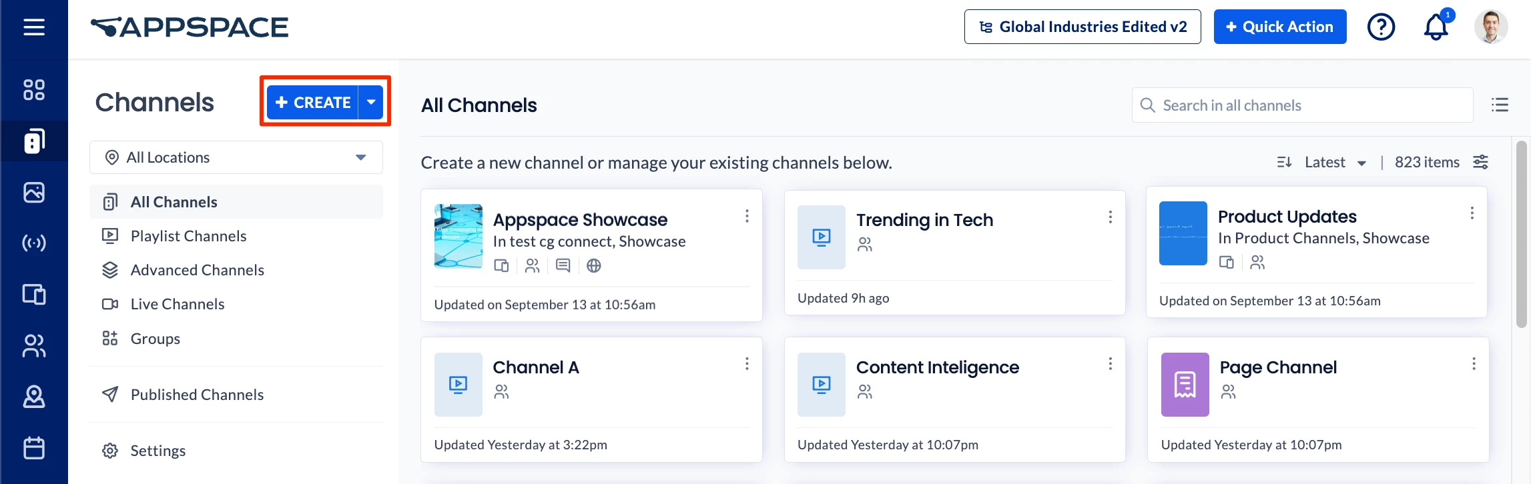The image size is (1531, 484).
Task: Click the users icon on Channel A
Action: [501, 392]
